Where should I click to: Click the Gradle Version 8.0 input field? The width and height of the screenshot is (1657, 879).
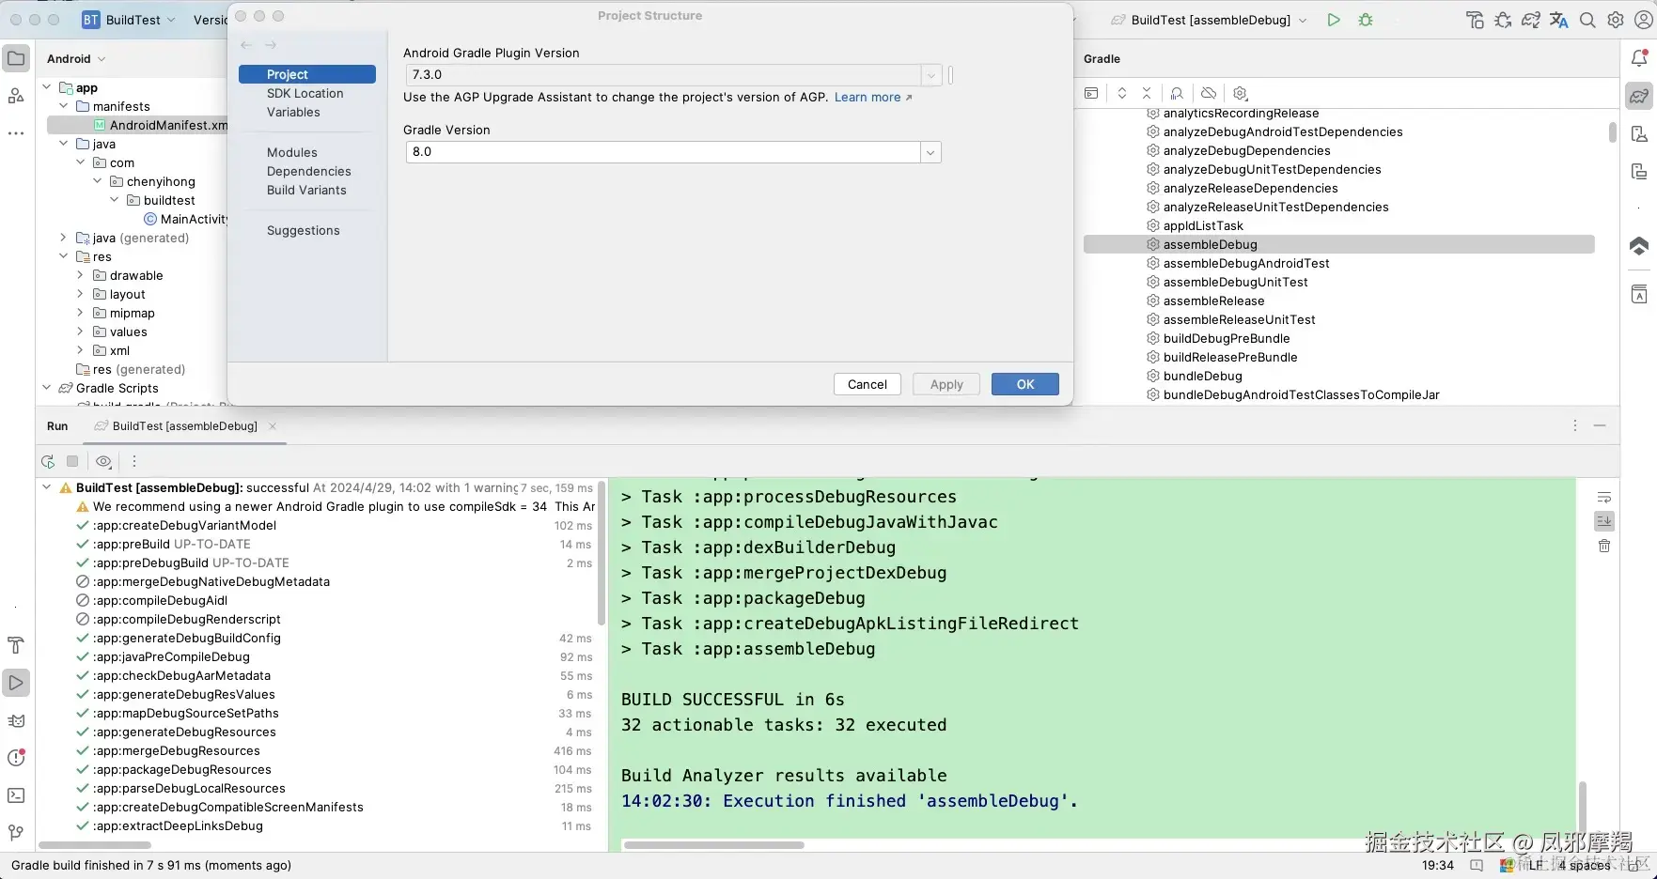pyautogui.click(x=664, y=152)
